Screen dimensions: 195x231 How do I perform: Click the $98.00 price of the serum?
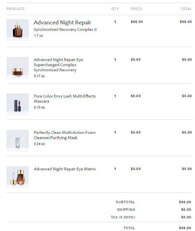coord(137,22)
